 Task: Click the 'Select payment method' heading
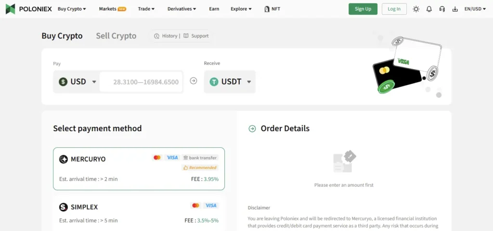tap(97, 129)
